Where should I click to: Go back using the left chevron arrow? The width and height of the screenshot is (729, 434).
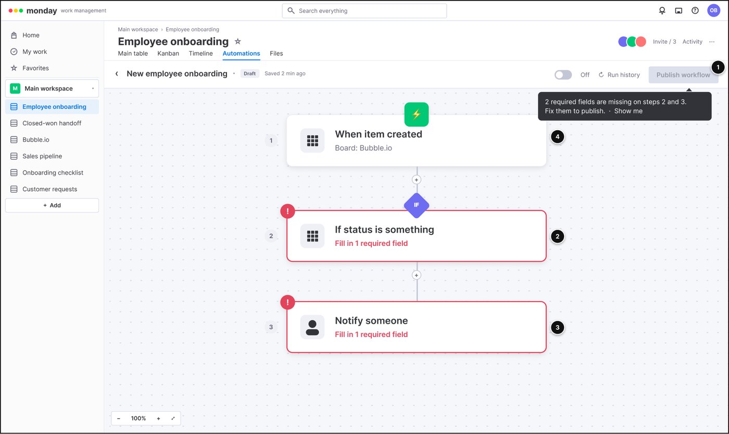tap(117, 74)
